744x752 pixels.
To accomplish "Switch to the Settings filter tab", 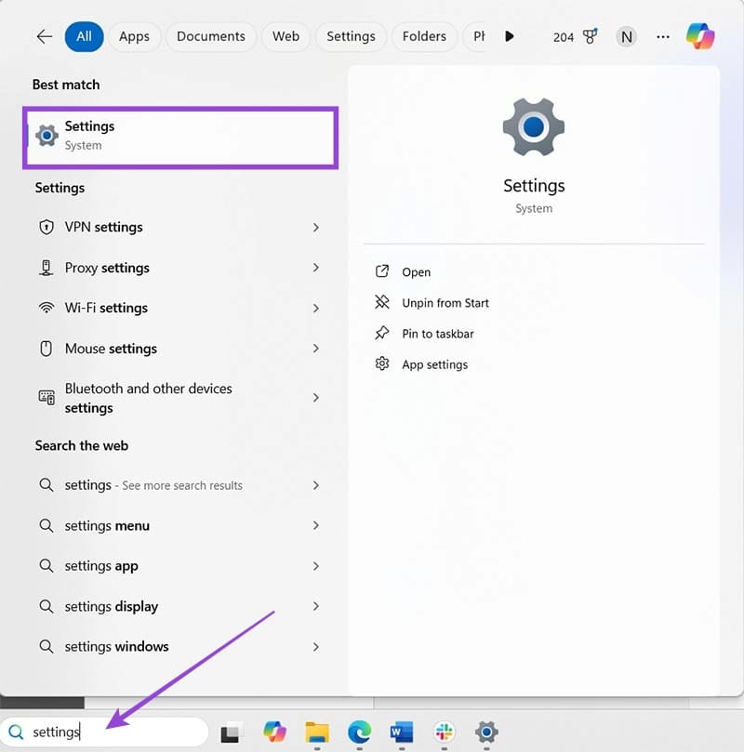I will coord(351,36).
